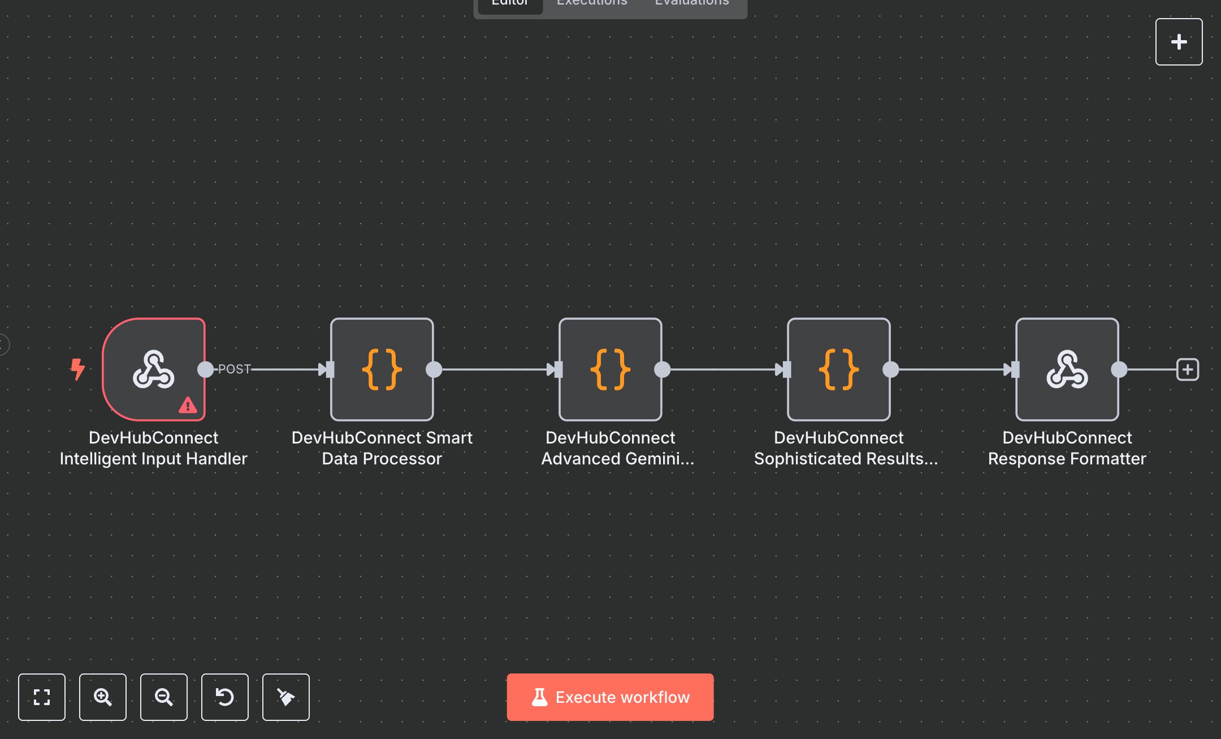Open the DevHubConnect Advanced Gemini code node
Screen dimensions: 1221x739
click(x=610, y=370)
